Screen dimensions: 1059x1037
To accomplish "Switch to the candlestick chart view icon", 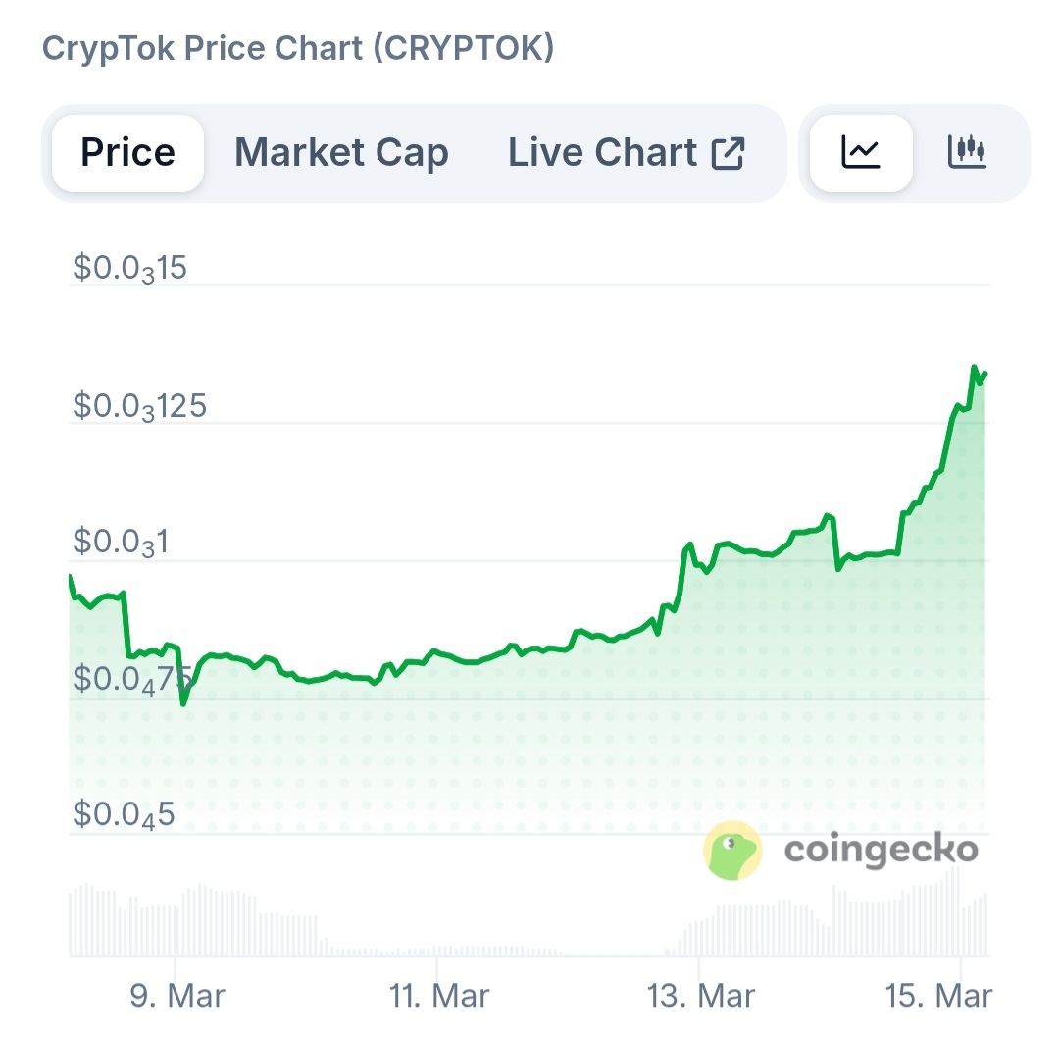I will (x=966, y=152).
